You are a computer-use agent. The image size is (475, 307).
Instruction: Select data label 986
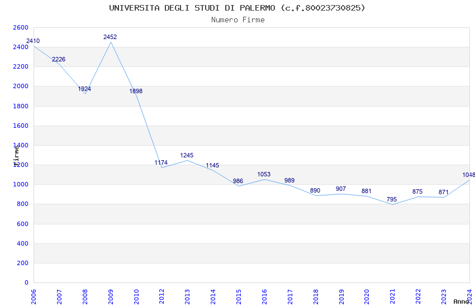pos(238,181)
